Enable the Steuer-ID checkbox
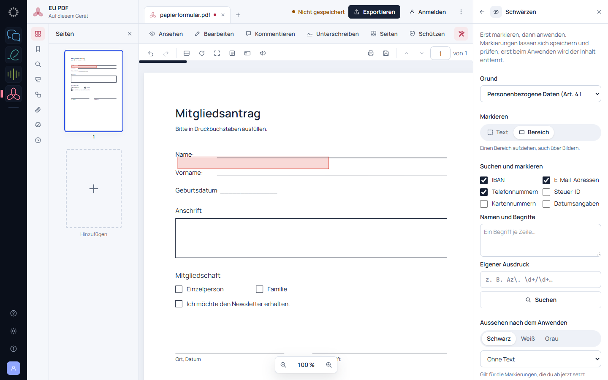Screen dimensions: 608x380 click(546, 192)
